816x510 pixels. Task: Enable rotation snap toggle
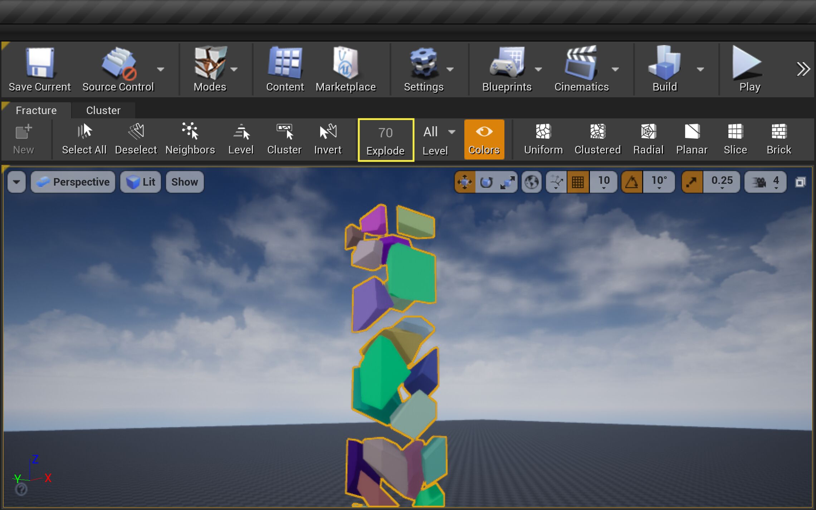tap(632, 182)
